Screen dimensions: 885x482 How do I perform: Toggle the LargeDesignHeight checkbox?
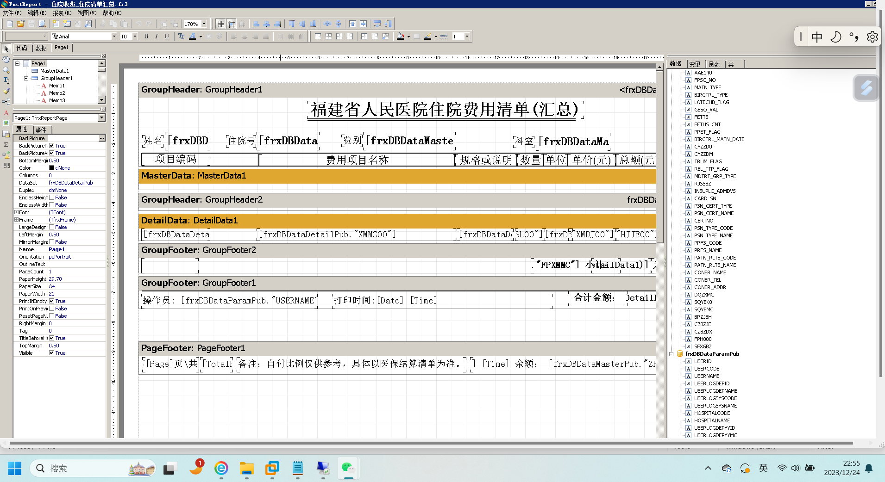(x=52, y=227)
